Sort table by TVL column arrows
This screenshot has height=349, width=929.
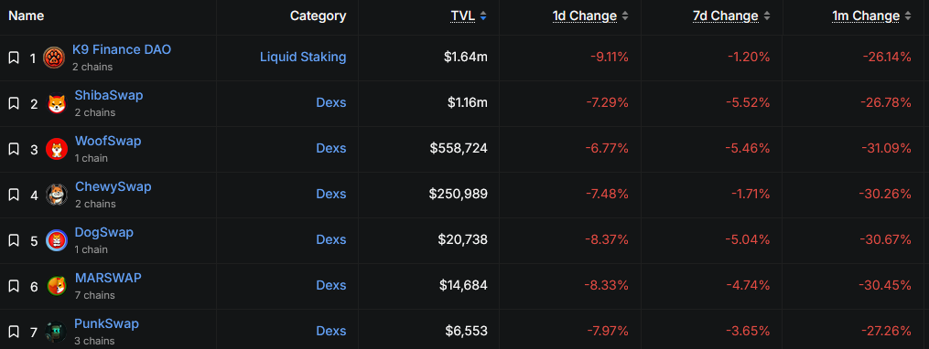[483, 16]
